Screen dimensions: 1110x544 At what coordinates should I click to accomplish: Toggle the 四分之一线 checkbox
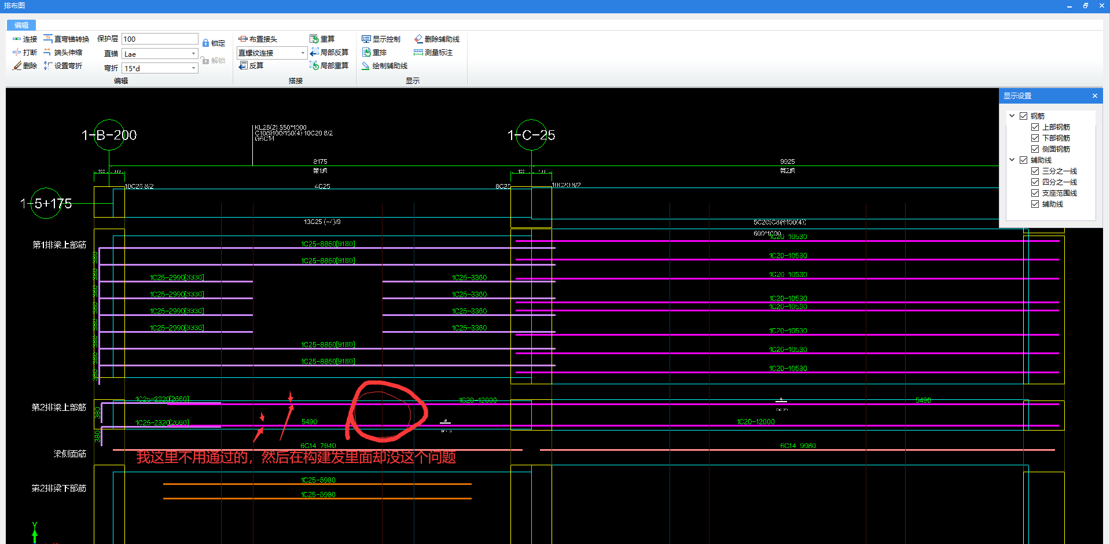click(x=1035, y=182)
